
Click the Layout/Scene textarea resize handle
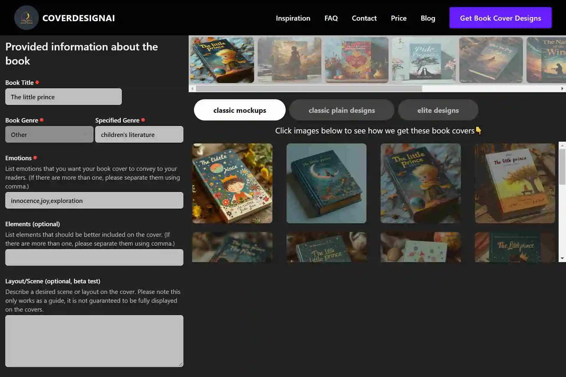click(x=181, y=365)
